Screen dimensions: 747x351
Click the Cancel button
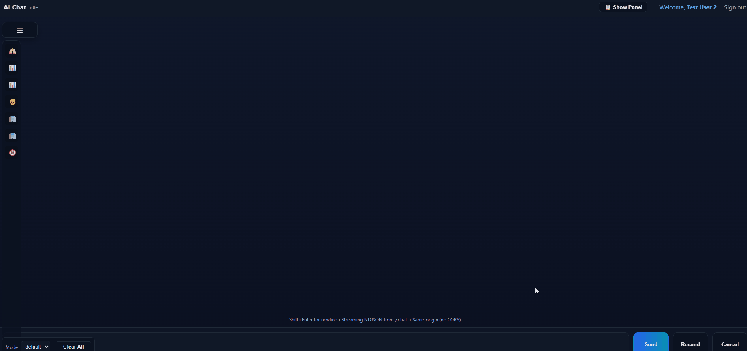pos(730,342)
